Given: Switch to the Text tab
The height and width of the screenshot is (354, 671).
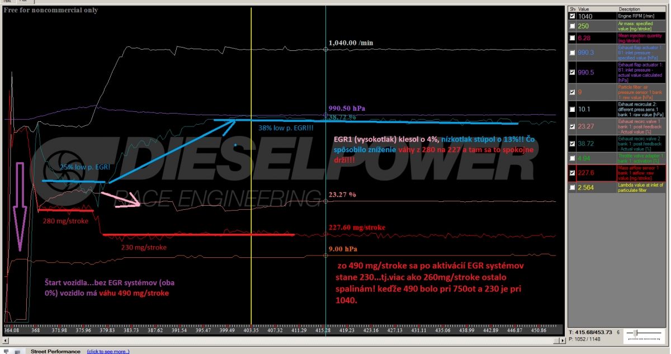Looking at the screenshot, I should 7,2.
